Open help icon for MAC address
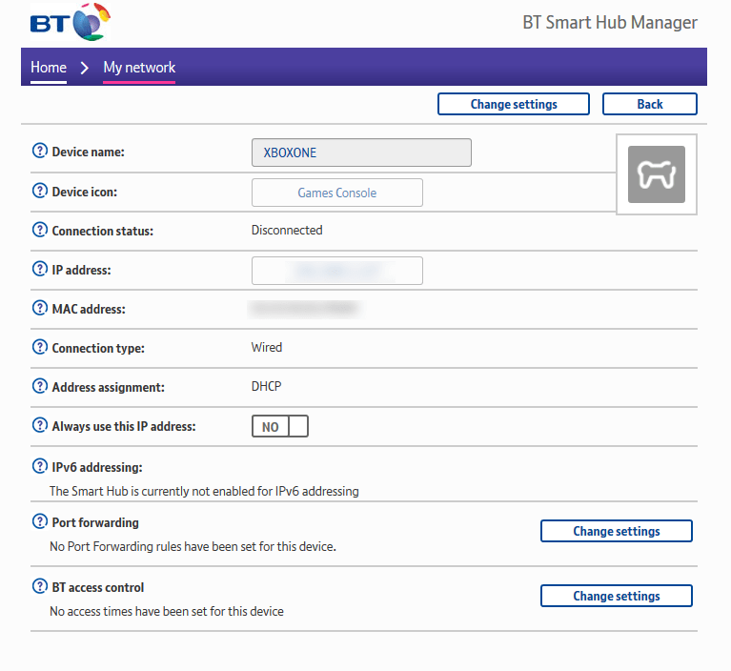Screen dimensions: 731x671 click(40, 308)
